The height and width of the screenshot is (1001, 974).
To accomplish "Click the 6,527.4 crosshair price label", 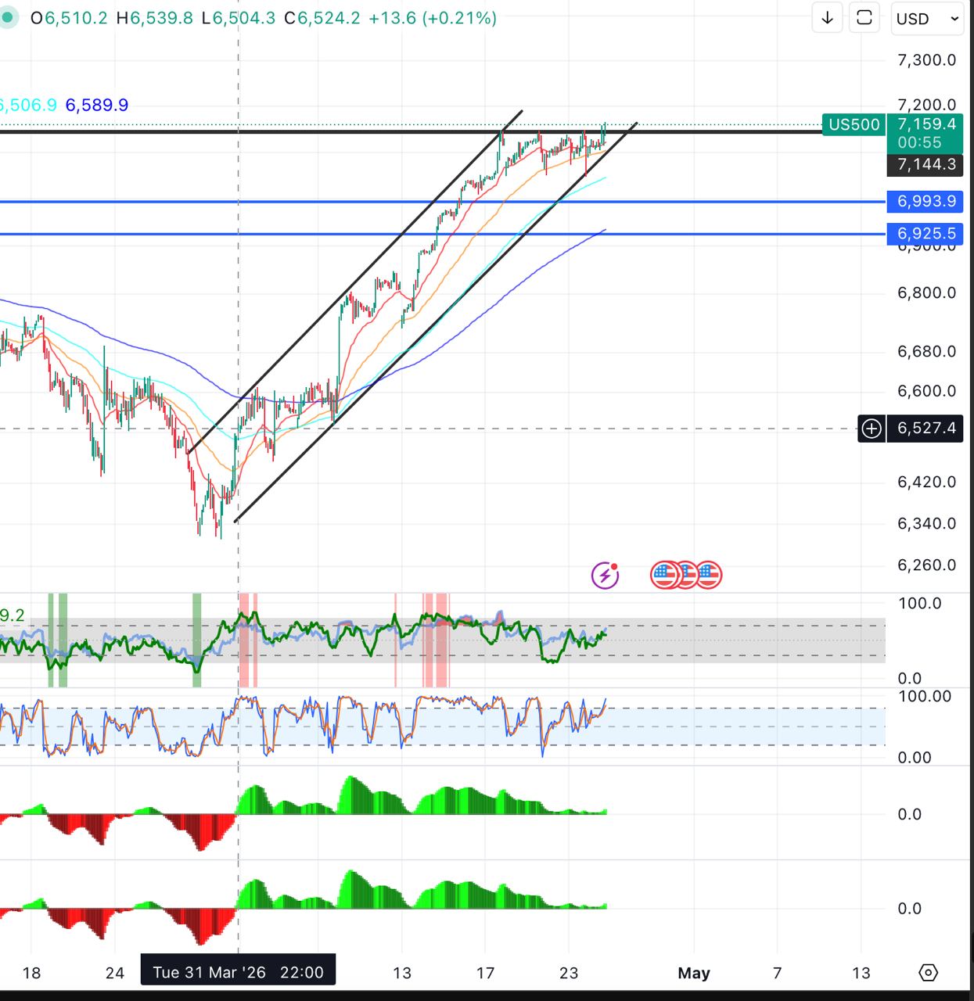I will pos(926,429).
